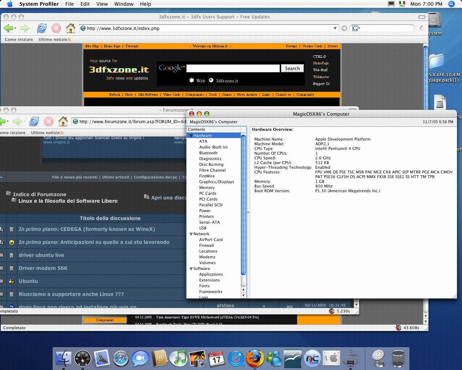The image size is (462, 370).
Task: Select Extensions under Software
Action: coord(209,280)
